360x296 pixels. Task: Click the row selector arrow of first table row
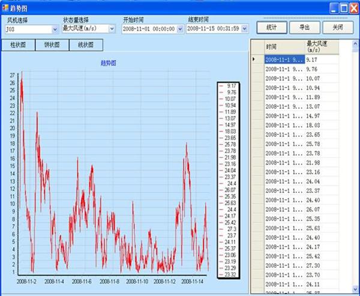pyautogui.click(x=254, y=59)
